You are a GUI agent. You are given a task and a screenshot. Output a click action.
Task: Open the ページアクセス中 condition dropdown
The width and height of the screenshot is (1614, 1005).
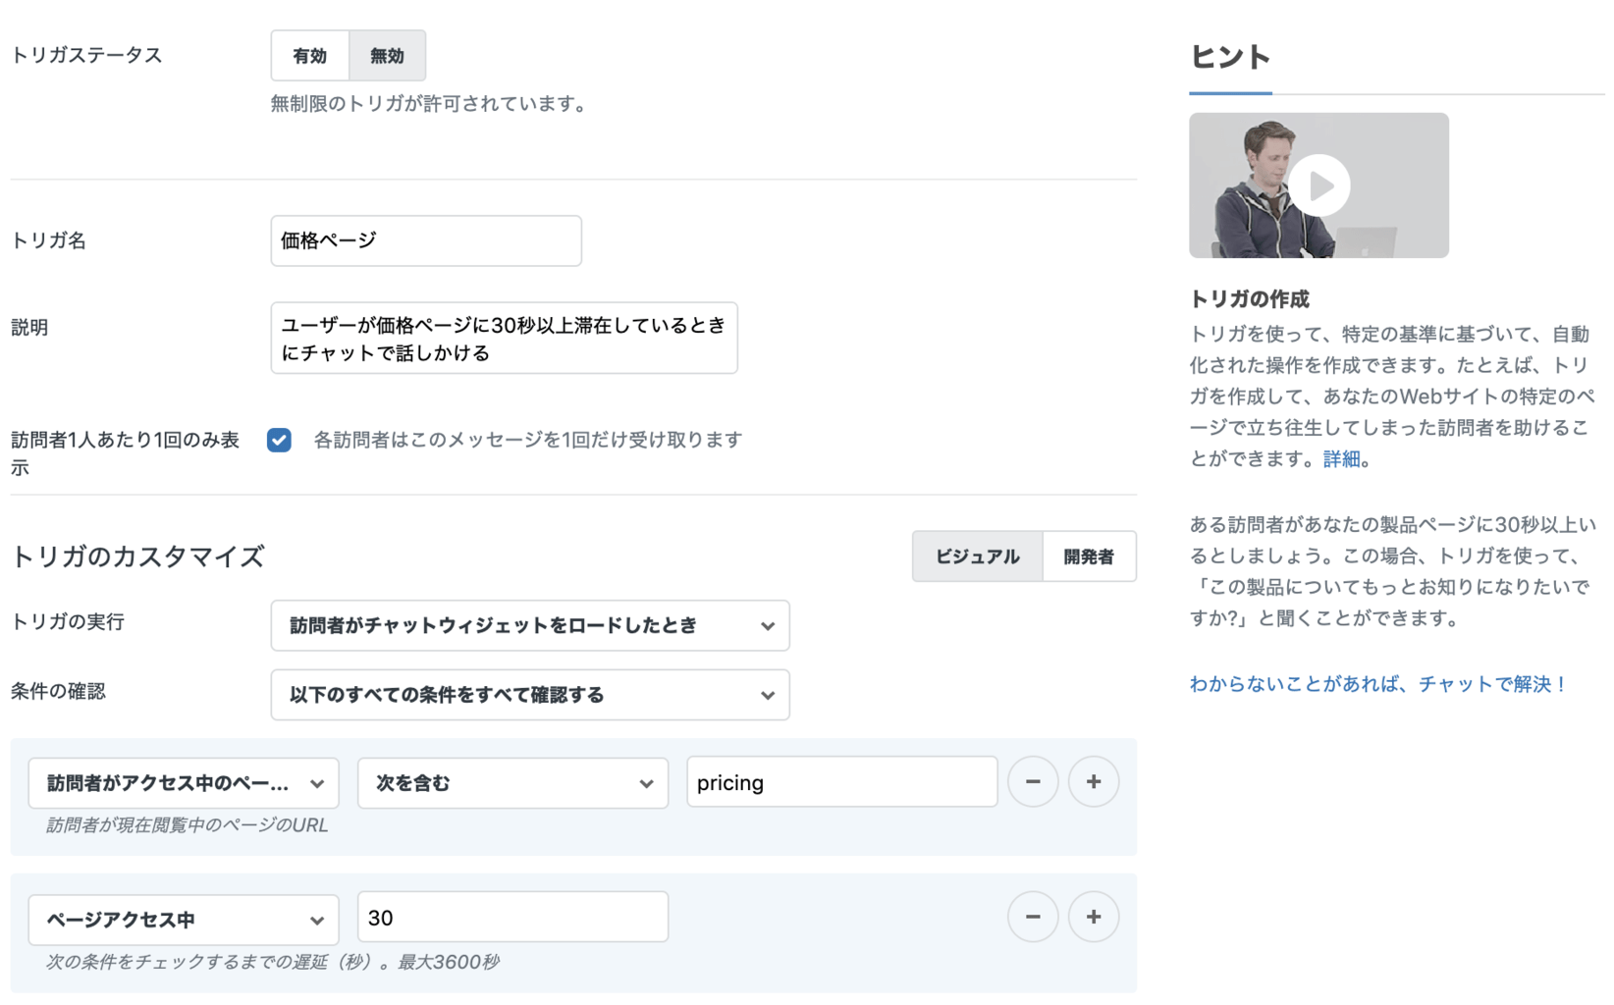184,920
